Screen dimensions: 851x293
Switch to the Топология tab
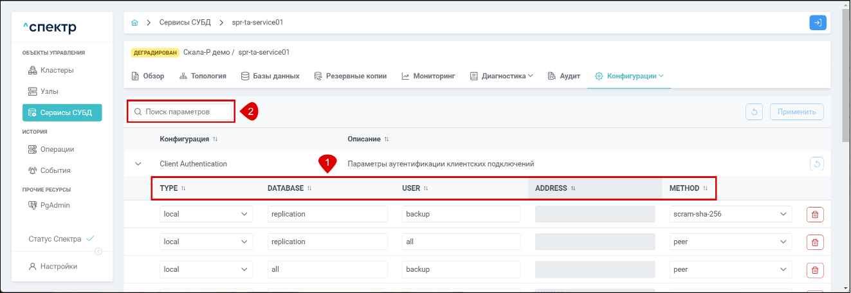pos(203,76)
